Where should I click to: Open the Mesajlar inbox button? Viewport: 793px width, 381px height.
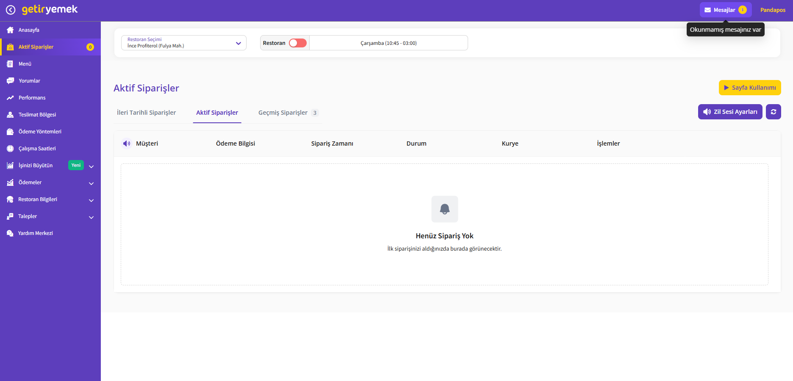[725, 10]
